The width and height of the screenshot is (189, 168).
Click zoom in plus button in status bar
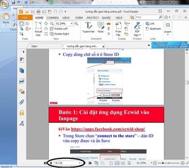[x=183, y=163]
